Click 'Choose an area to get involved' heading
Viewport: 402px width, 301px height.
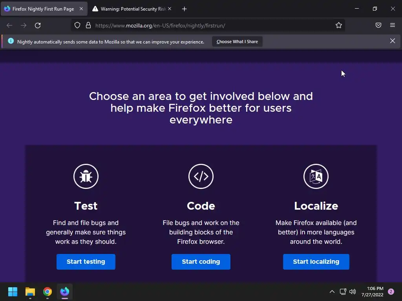point(201,108)
